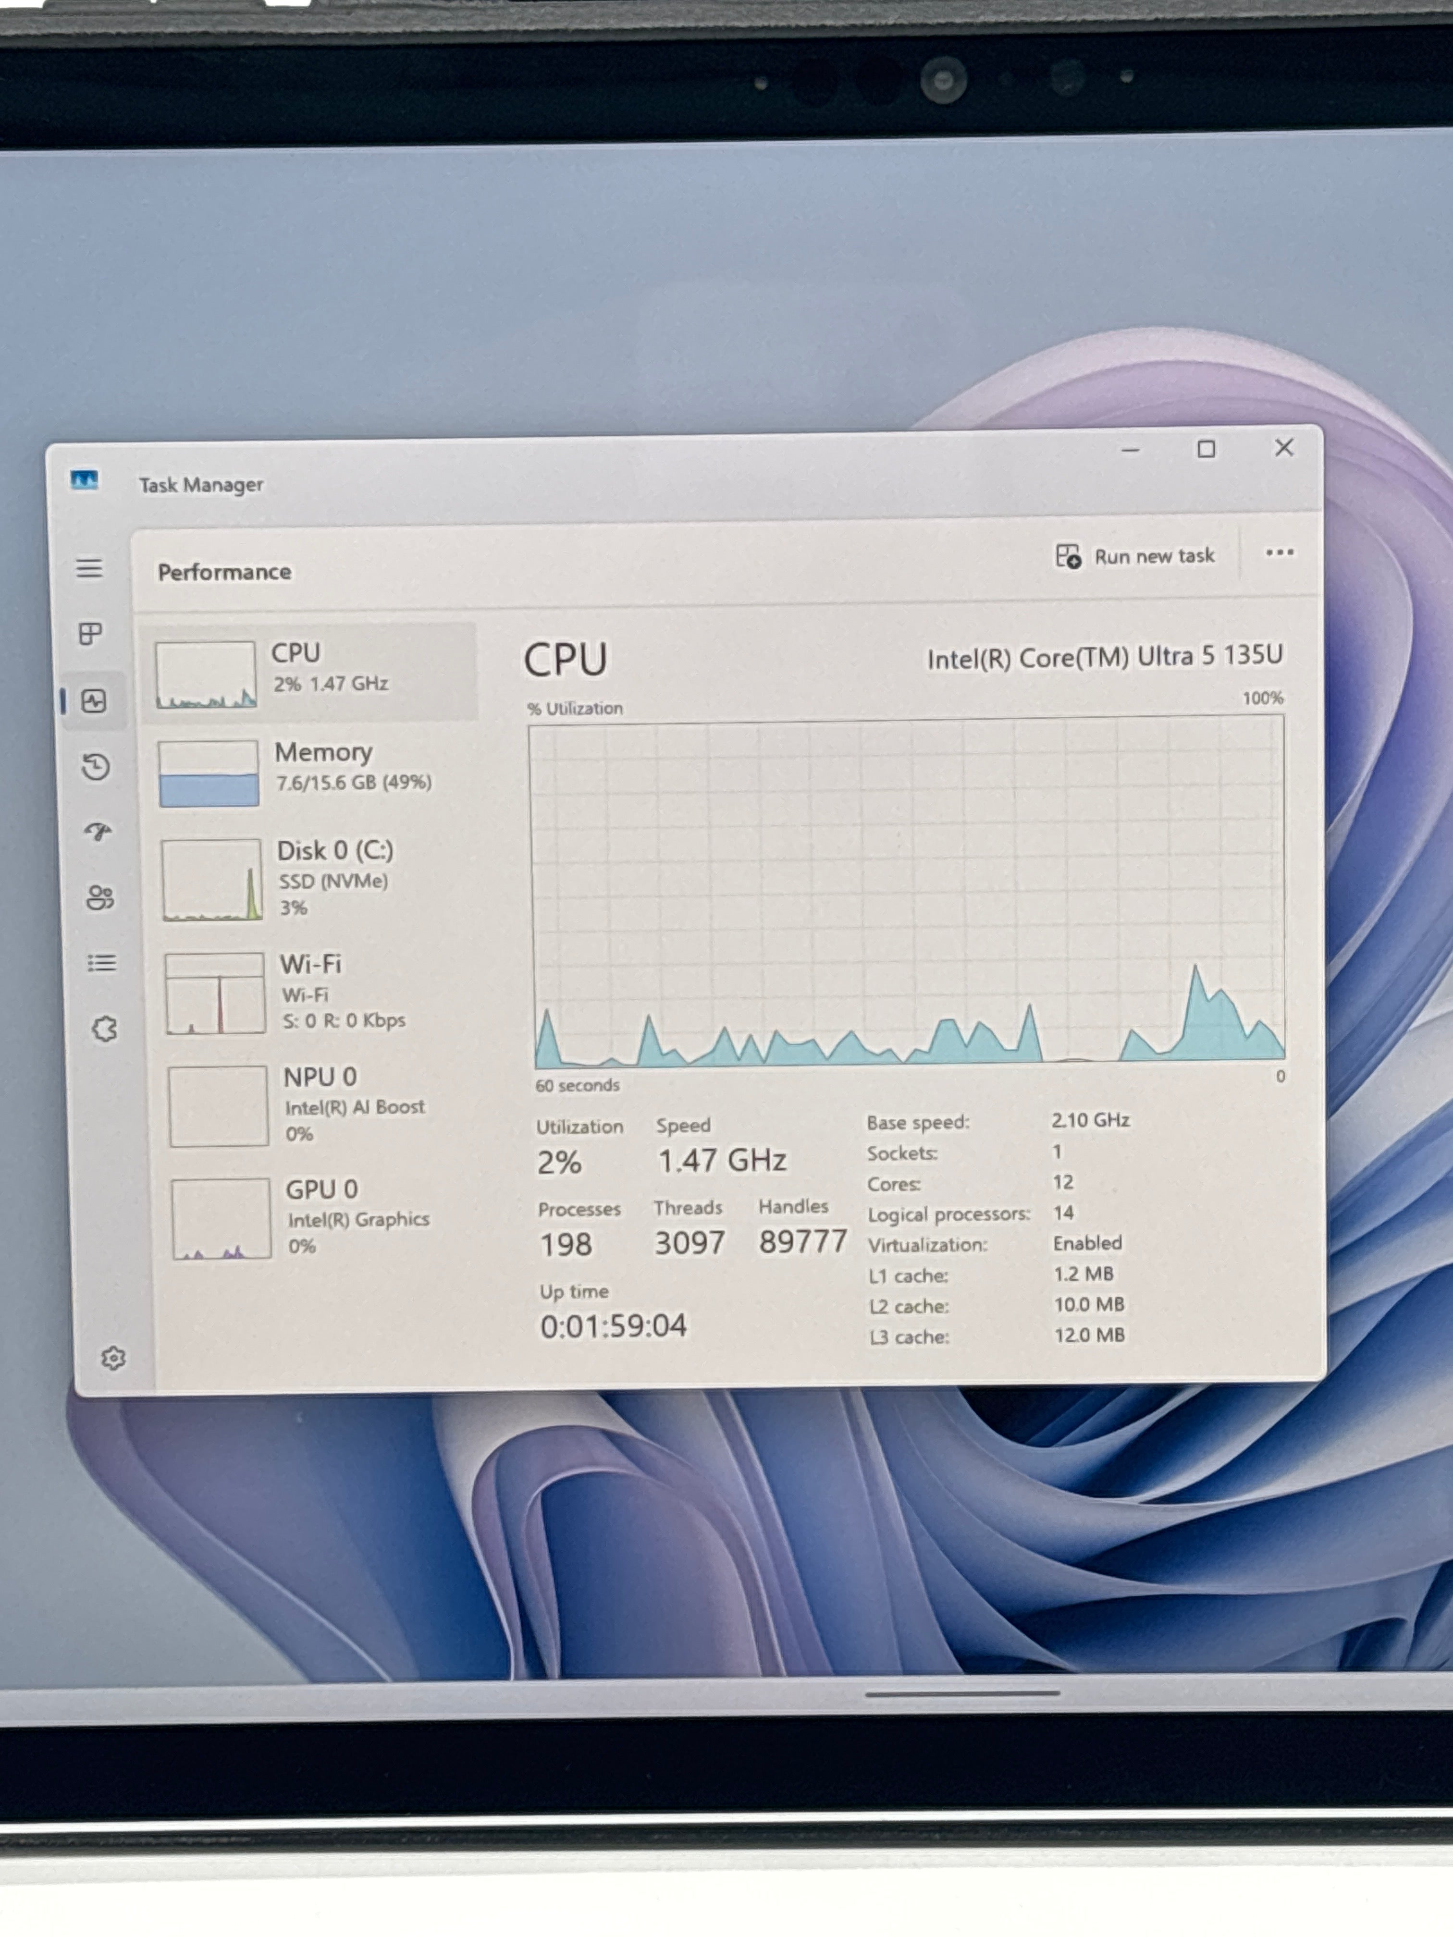The width and height of the screenshot is (1453, 1937).
Task: Click the Up time value 0:01:59:04
Action: click(x=613, y=1326)
